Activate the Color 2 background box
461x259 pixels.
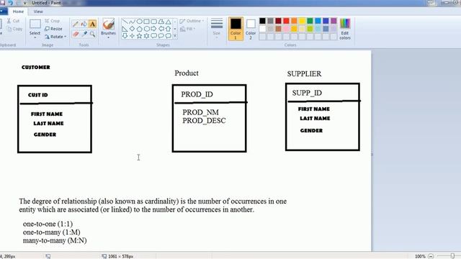(x=251, y=29)
